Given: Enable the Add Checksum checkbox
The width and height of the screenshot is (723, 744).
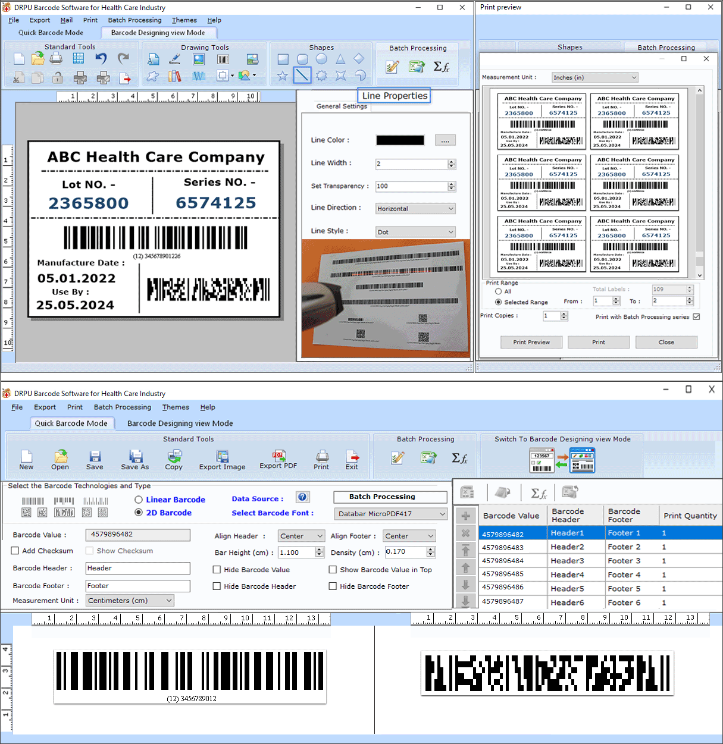Looking at the screenshot, I should pos(15,551).
